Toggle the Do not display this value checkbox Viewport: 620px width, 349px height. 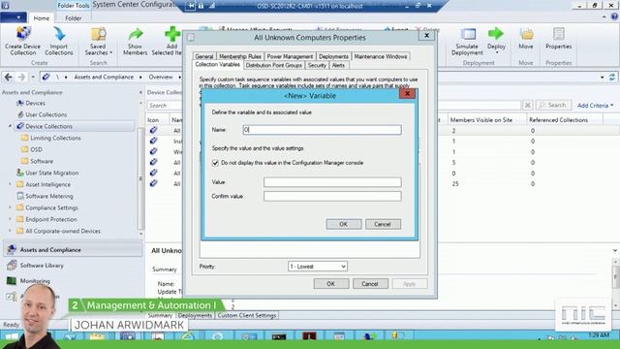click(x=215, y=163)
